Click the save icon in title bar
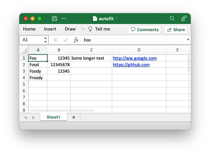Image resolution: width=210 pixels, height=155 pixels. coord(55,19)
